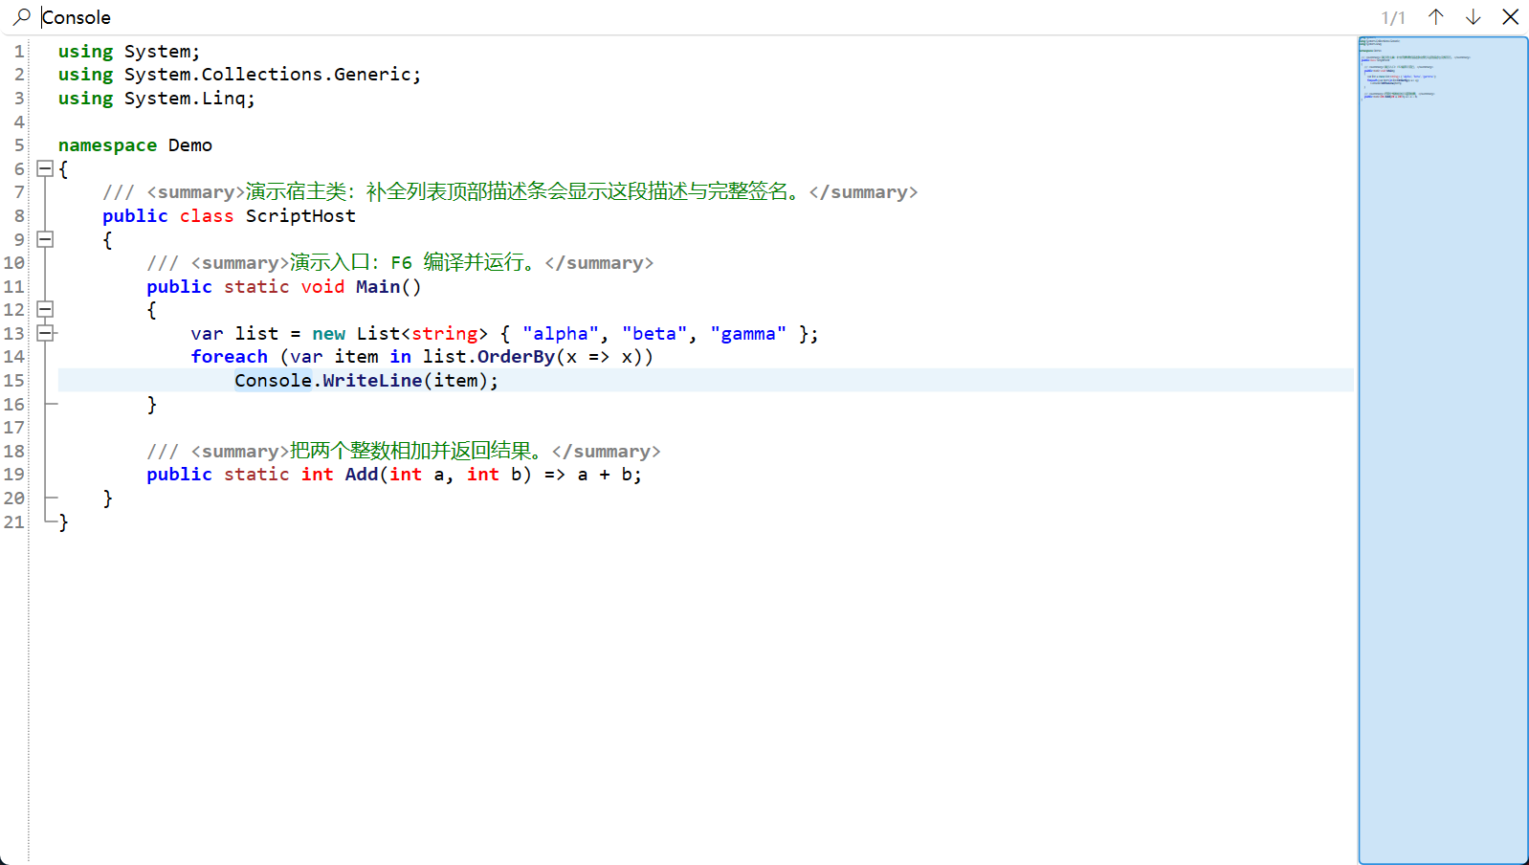Click the 'ScriptHost' class name
Image resolution: width=1529 pixels, height=865 pixels.
[300, 215]
